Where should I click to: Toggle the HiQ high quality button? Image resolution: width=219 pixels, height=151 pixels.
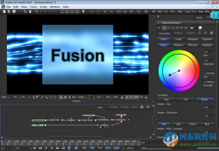point(84,148)
